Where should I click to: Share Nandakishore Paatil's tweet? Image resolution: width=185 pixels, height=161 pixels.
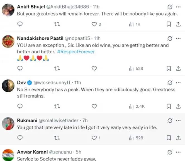pyautogui.click(x=178, y=68)
